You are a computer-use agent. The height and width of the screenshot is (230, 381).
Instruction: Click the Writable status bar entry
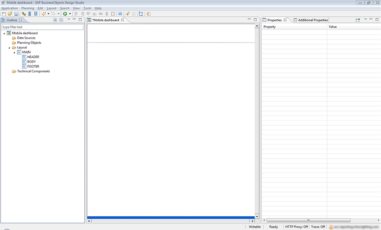click(255, 227)
